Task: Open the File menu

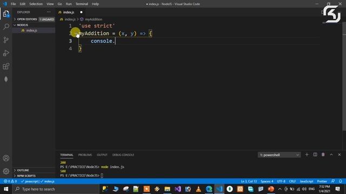Action: (x=13, y=4)
